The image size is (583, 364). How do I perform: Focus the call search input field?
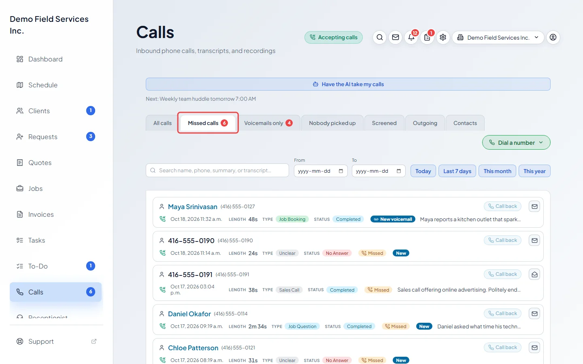217,170
